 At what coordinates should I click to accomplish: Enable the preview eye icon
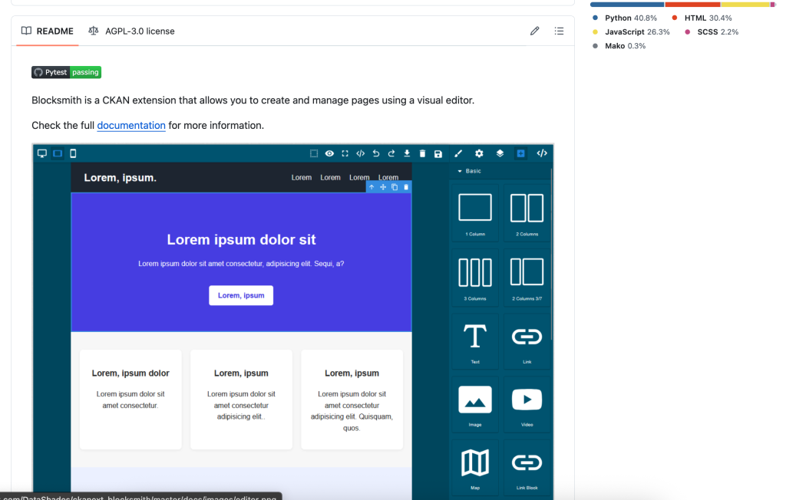(329, 153)
